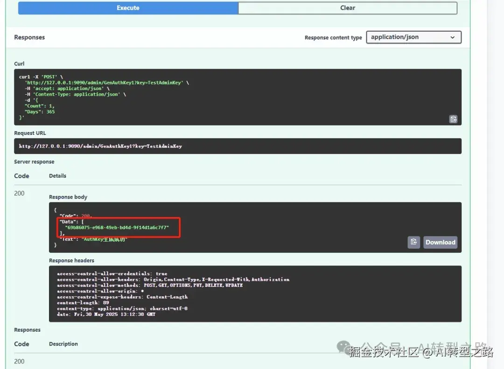Copy response body with clipboard icon
The image size is (504, 369).
point(413,242)
